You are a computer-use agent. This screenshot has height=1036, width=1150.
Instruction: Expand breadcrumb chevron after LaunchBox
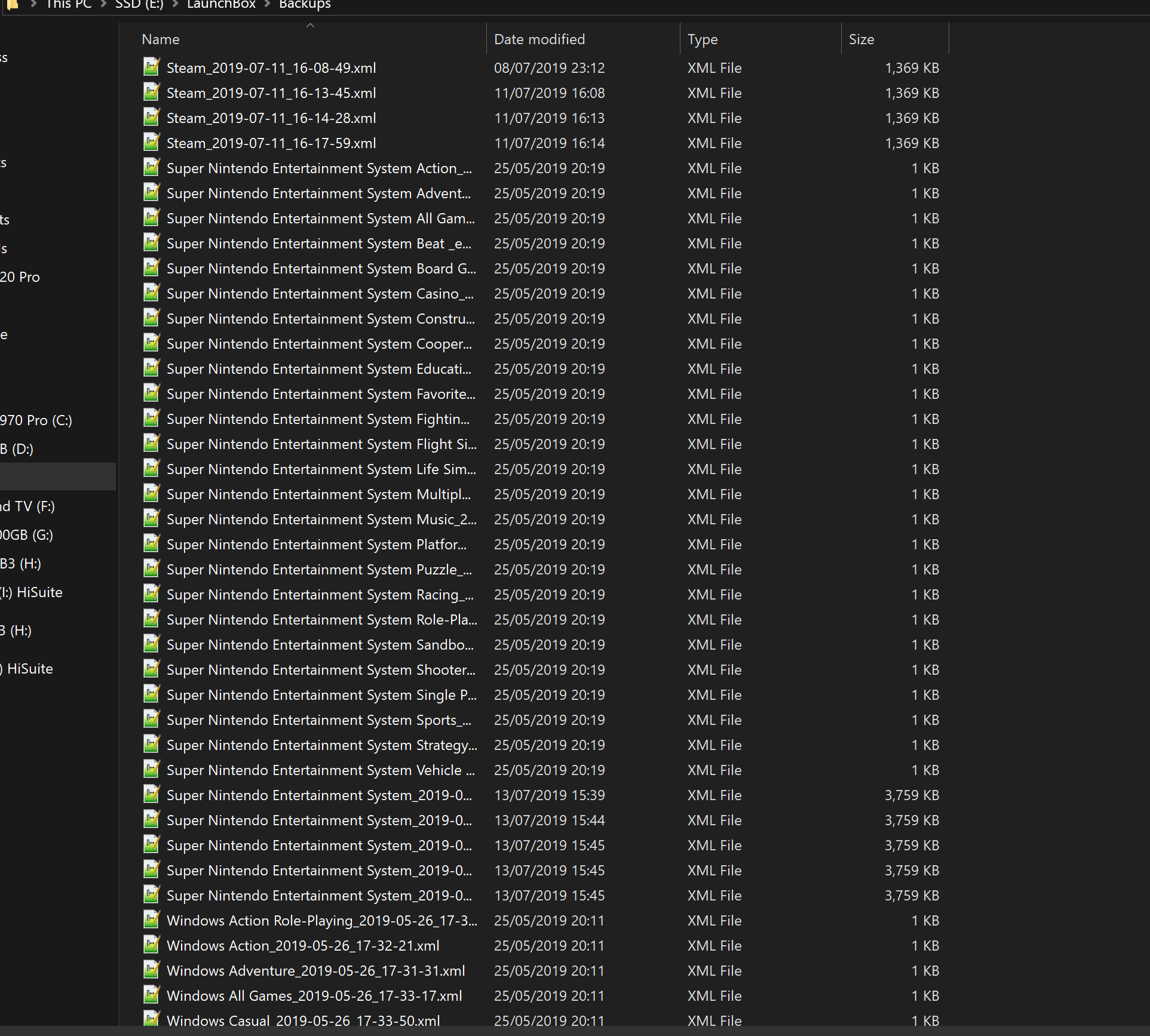coord(268,4)
